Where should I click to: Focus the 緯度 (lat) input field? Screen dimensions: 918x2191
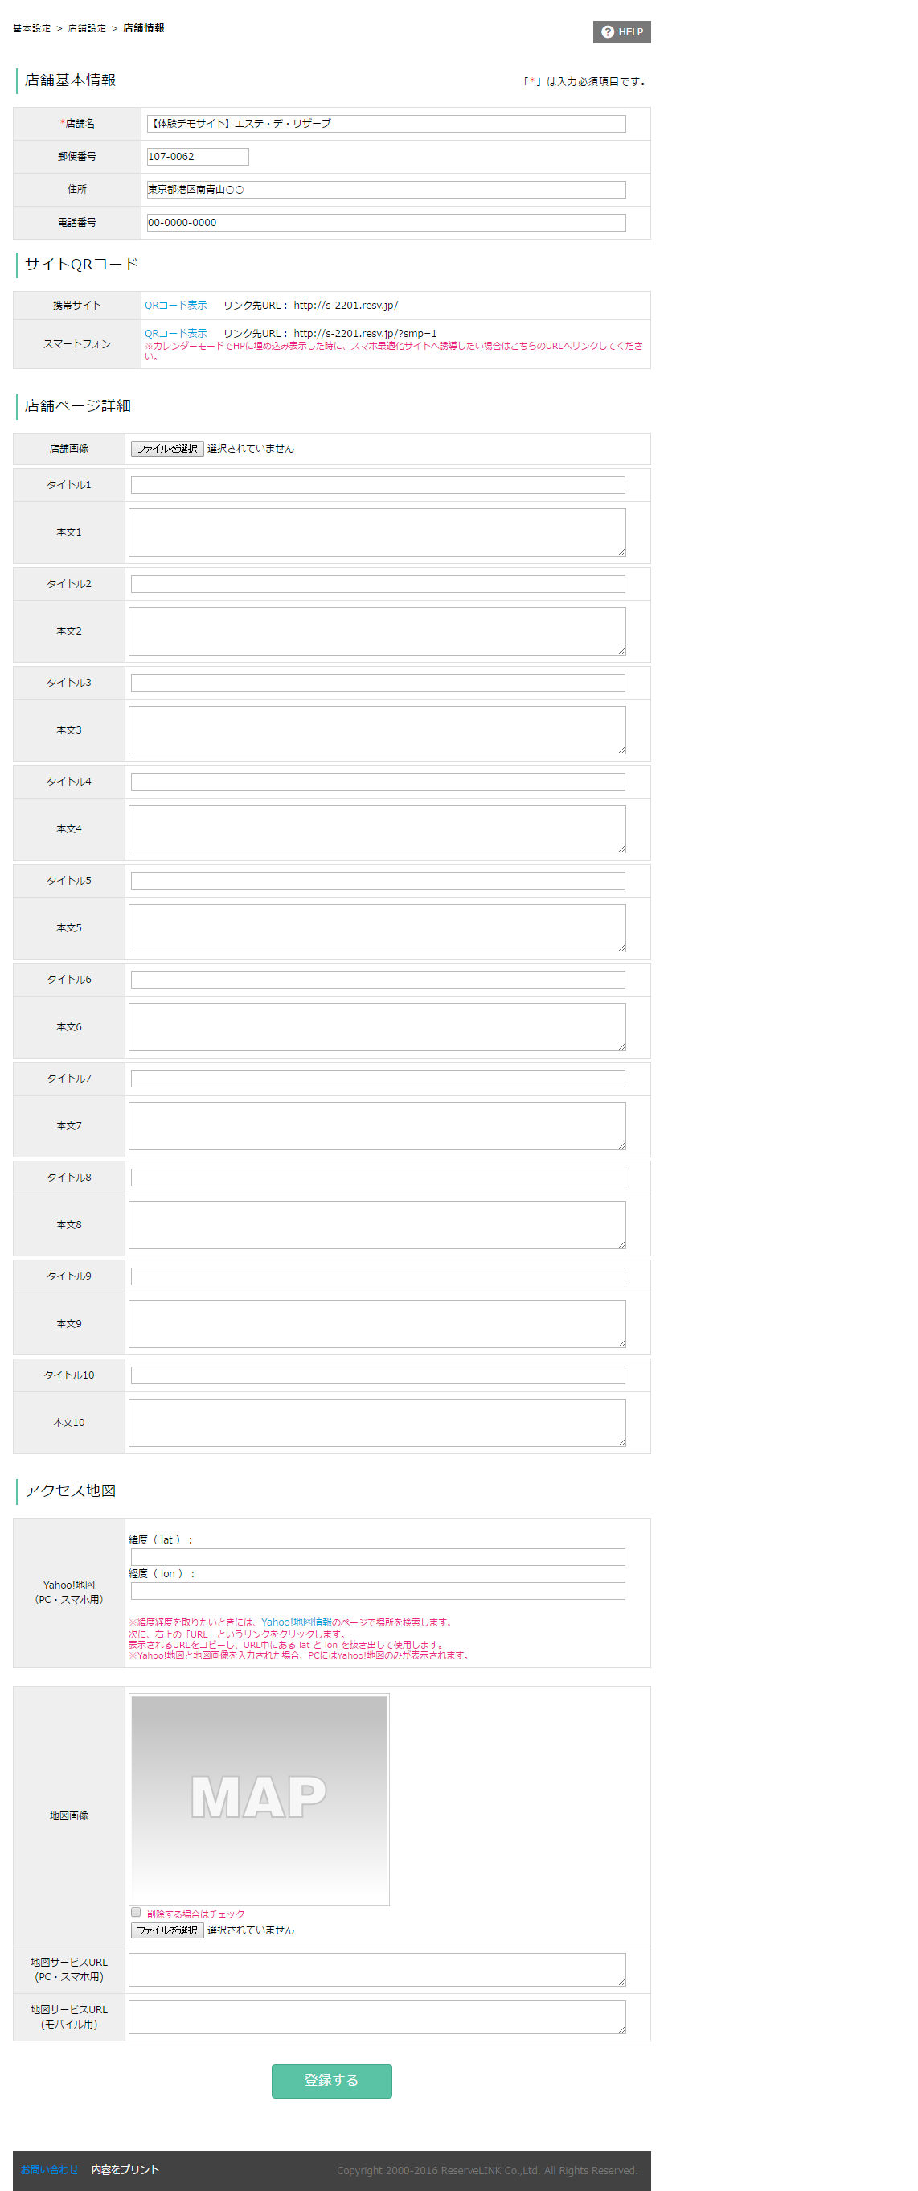pyautogui.click(x=377, y=1556)
